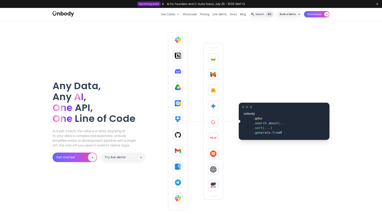Click the 'One Line of Code' heading
This screenshot has height=214, width=382.
[x=94, y=118]
